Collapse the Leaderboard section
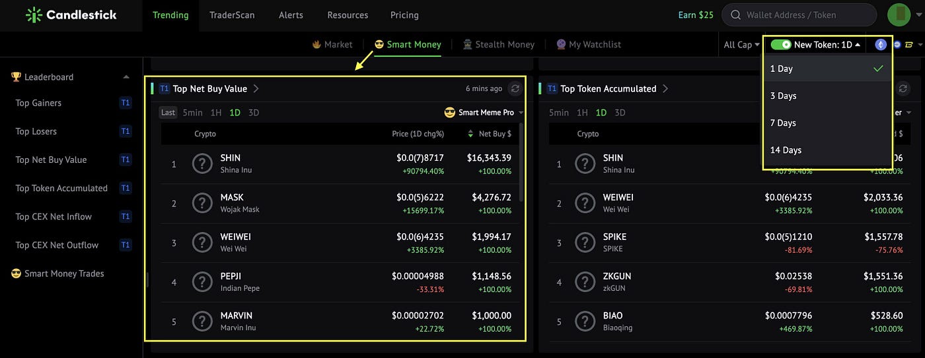This screenshot has height=358, width=925. coord(126,77)
